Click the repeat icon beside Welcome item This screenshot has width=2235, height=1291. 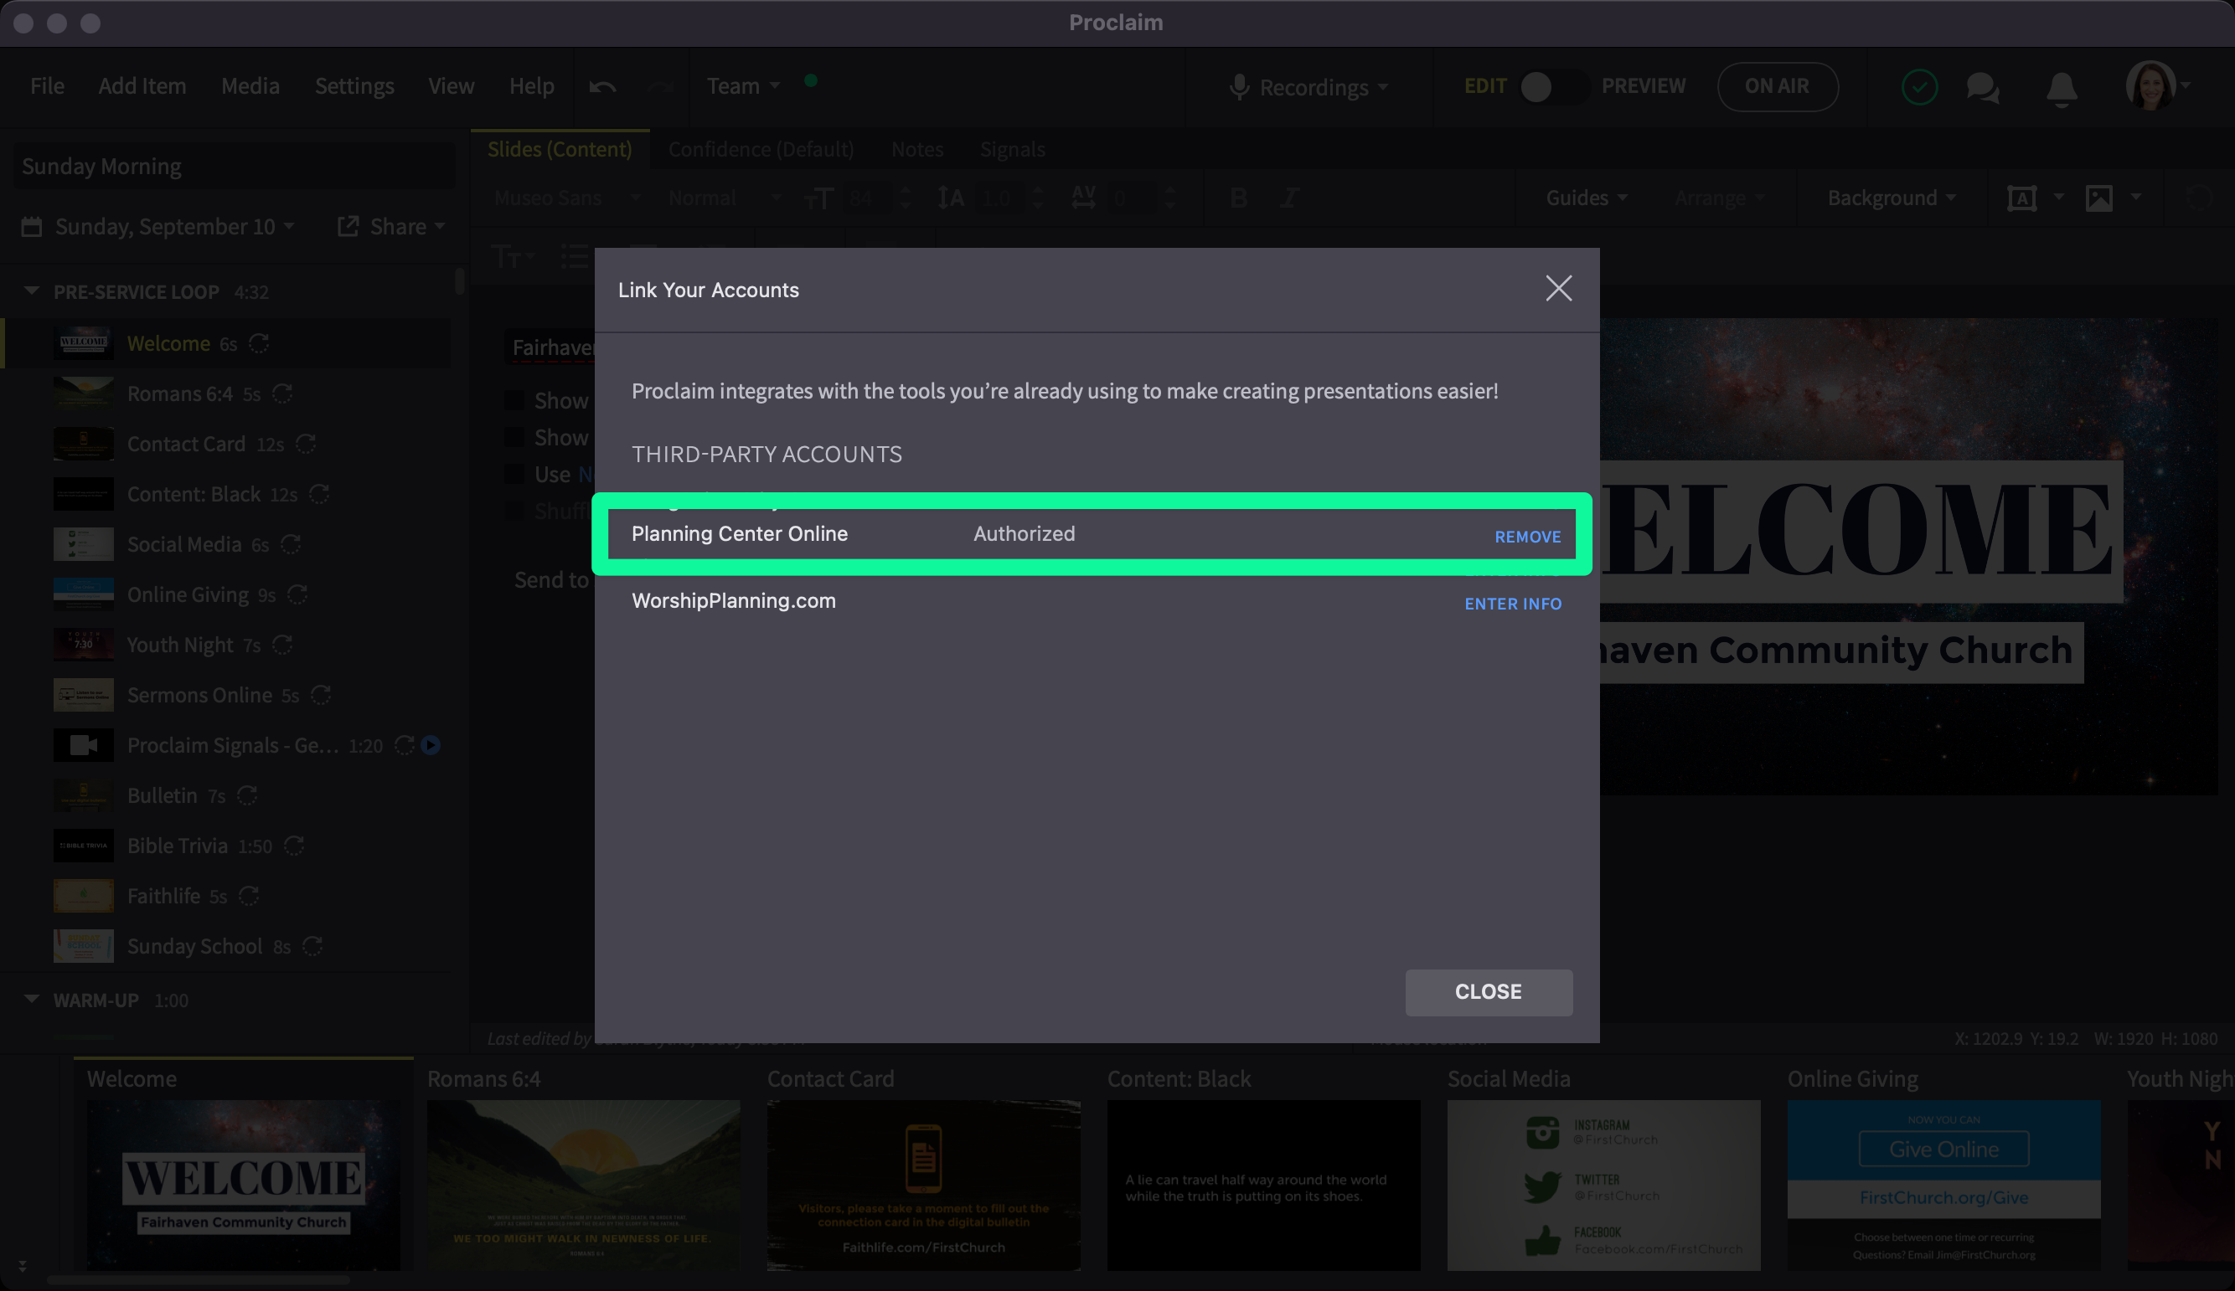[259, 343]
